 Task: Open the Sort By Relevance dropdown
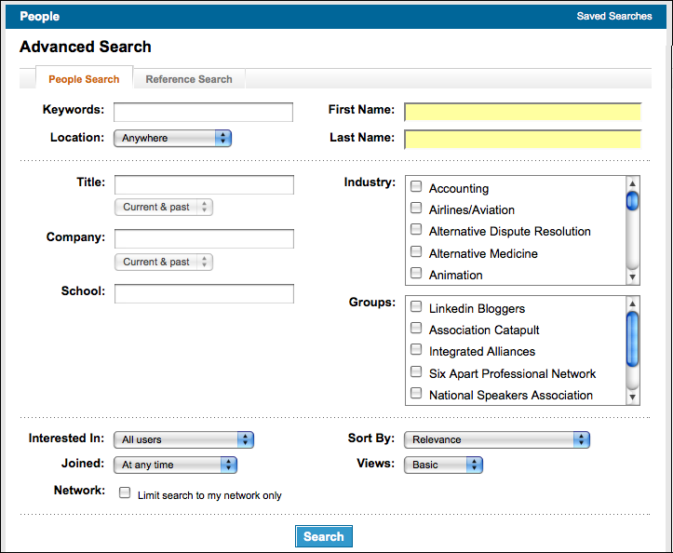[497, 439]
